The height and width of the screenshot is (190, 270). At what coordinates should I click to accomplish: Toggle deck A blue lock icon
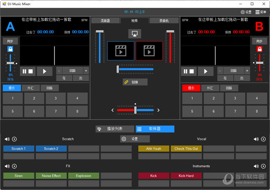click(x=10, y=49)
